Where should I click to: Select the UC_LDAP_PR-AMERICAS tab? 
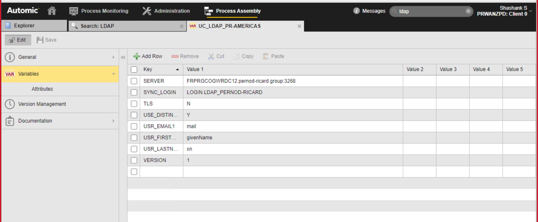coord(245,26)
